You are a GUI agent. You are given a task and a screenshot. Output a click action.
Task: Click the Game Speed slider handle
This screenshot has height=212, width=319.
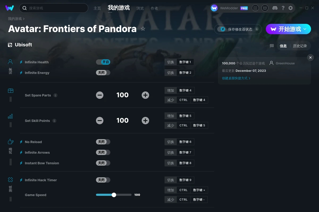pos(114,195)
